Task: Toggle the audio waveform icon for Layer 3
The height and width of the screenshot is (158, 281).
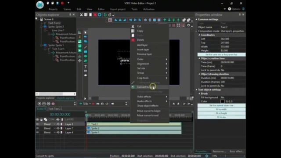Action: [x=58, y=124]
